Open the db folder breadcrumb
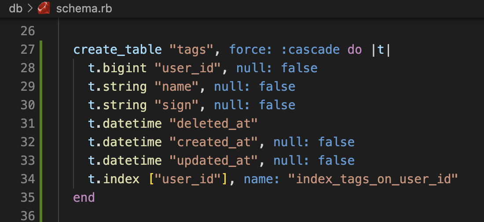 click(16, 8)
